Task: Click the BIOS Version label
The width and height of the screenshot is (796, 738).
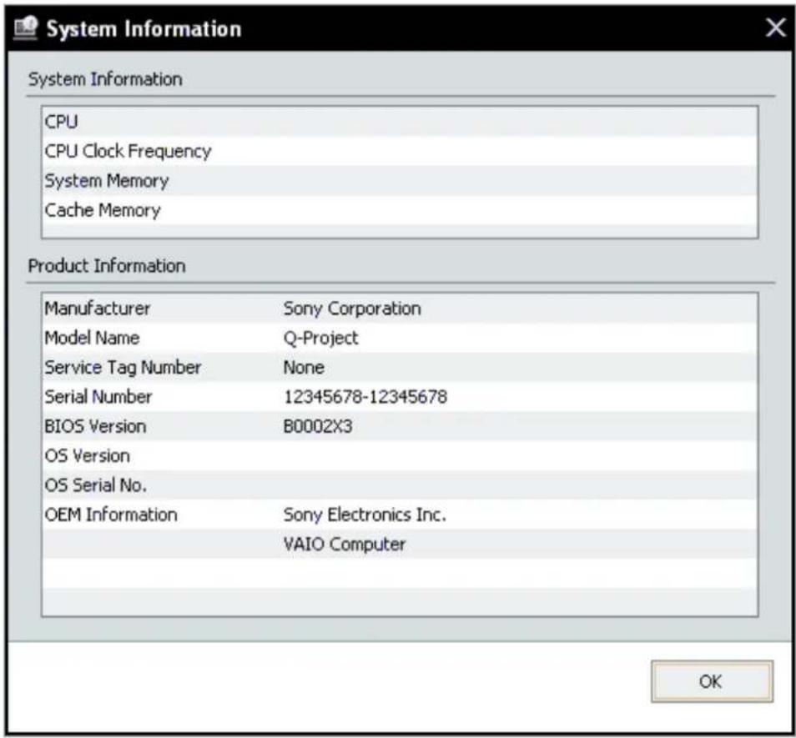Action: tap(95, 426)
